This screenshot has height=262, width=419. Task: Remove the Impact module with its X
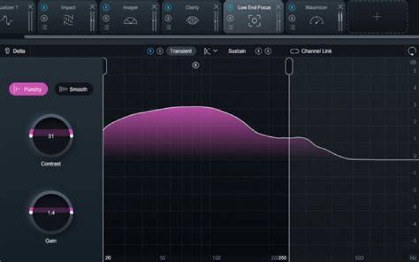click(93, 6)
